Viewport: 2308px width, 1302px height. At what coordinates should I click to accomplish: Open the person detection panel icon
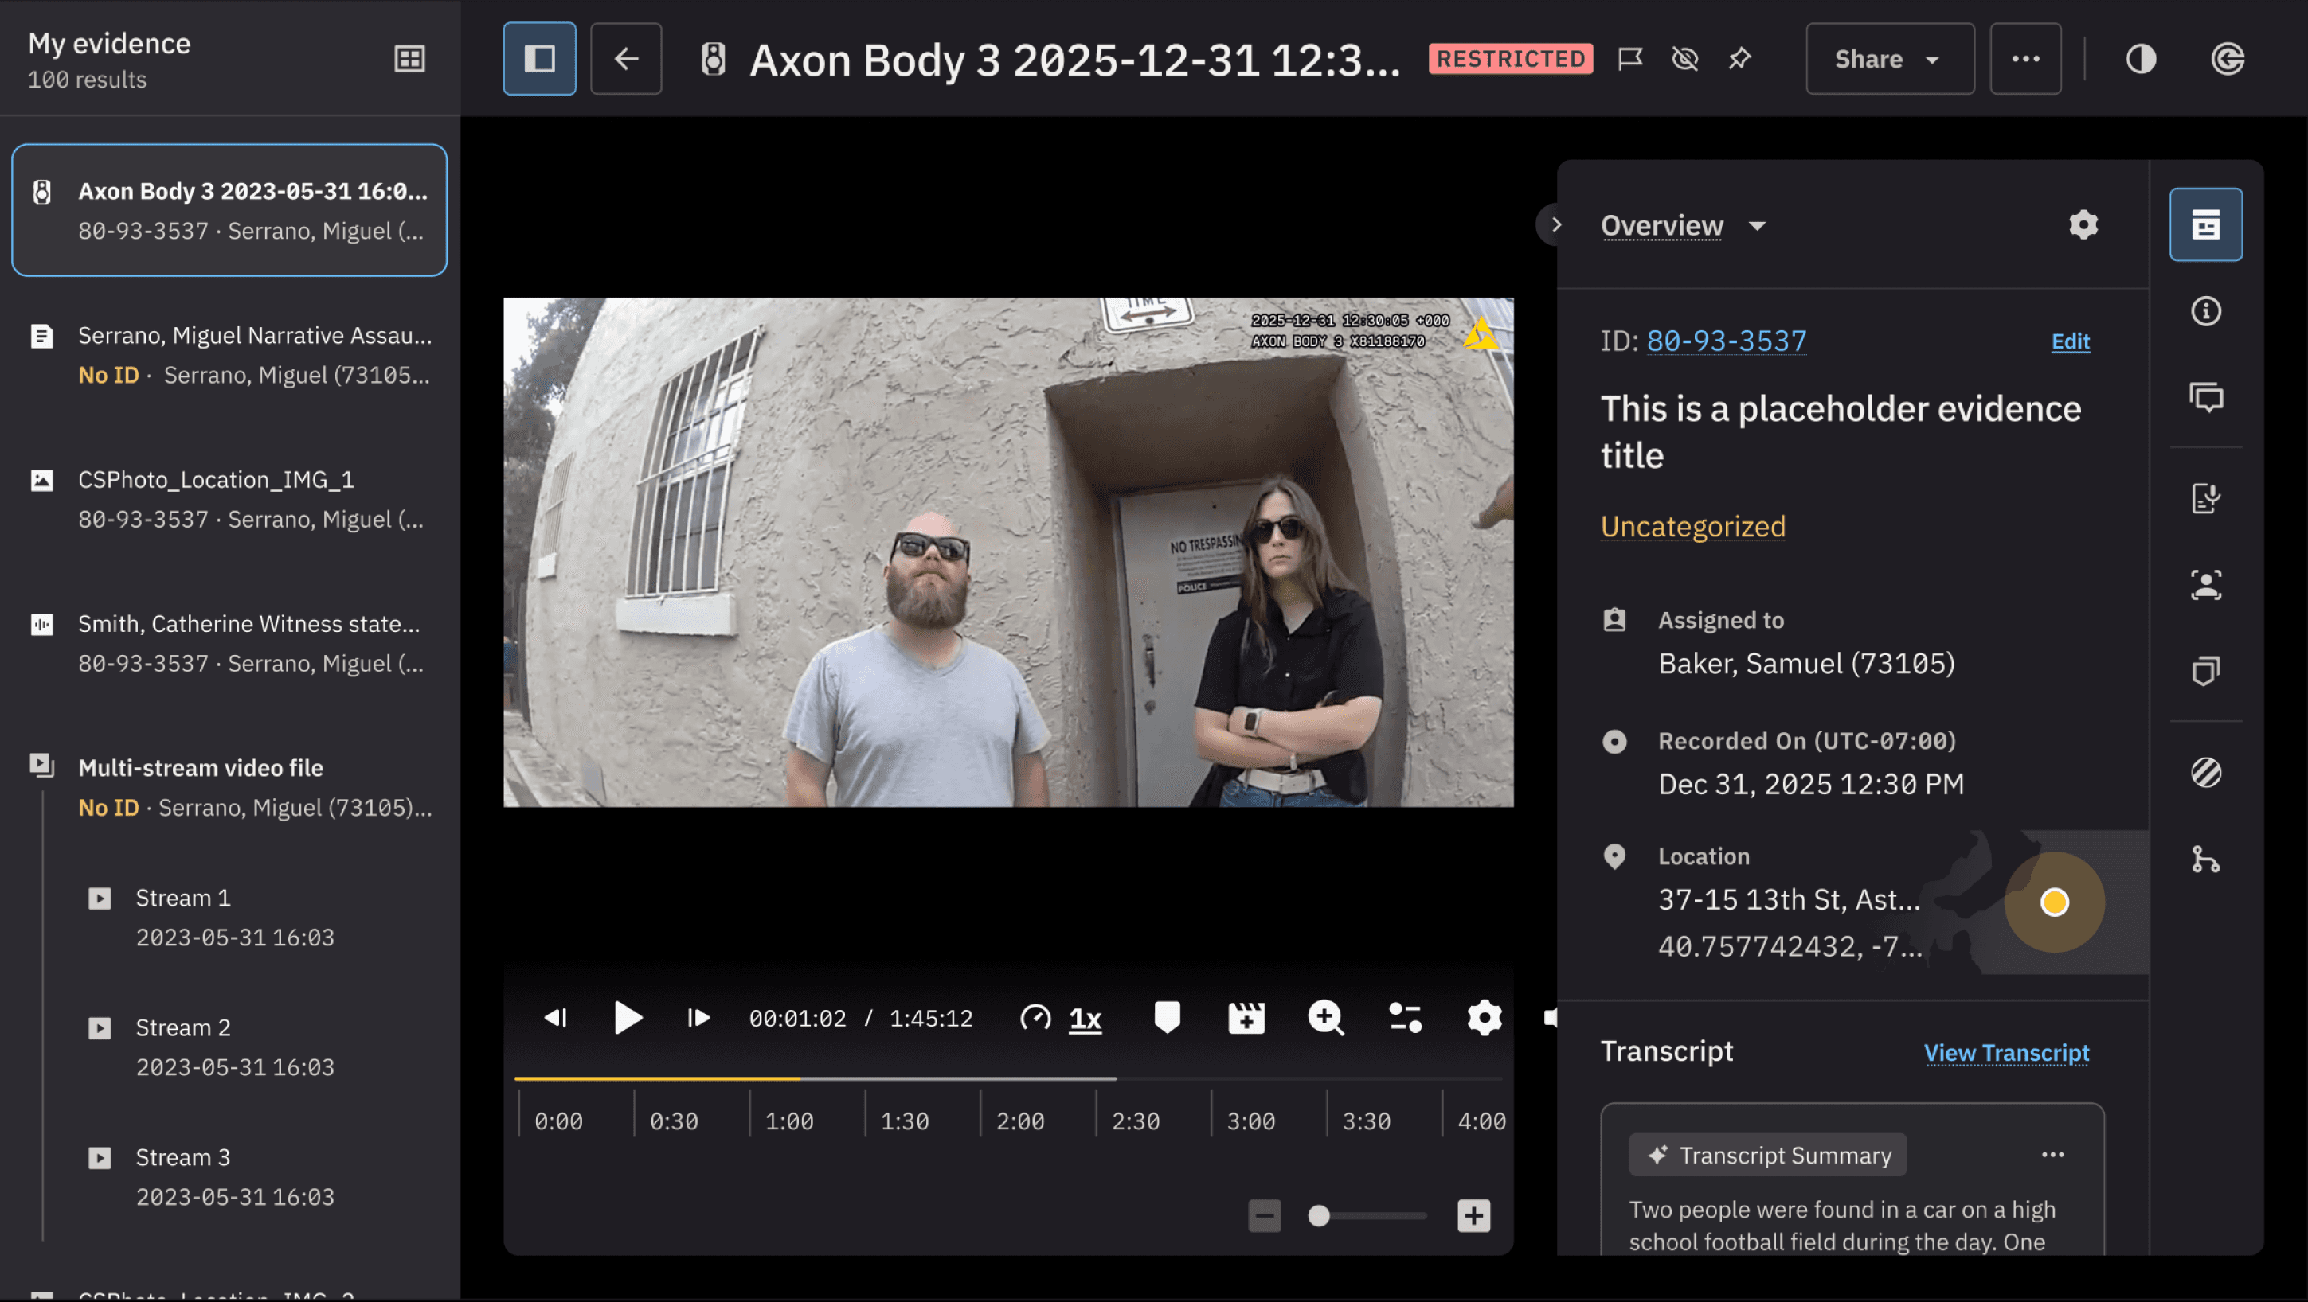pos(2205,586)
